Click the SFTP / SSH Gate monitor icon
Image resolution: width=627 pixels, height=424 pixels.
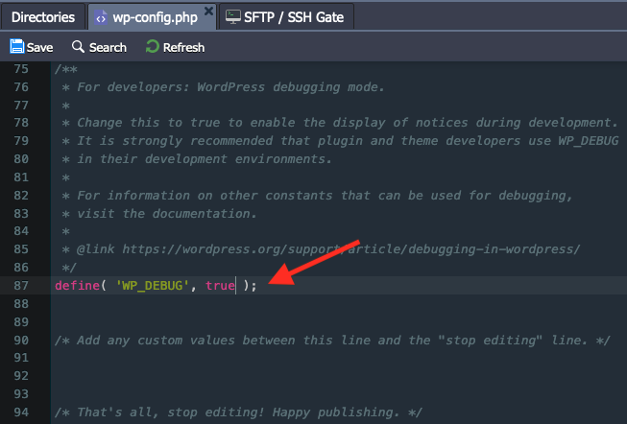[x=232, y=16]
